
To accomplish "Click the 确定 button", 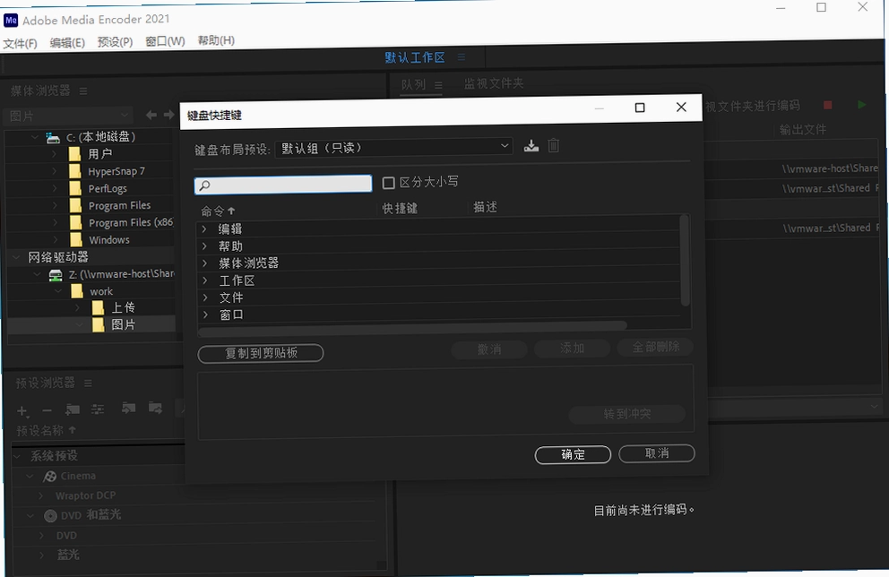I will 573,454.
